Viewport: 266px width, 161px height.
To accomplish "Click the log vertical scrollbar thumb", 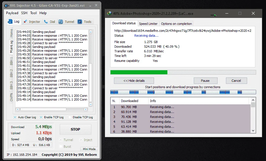I will (x=91, y=83).
